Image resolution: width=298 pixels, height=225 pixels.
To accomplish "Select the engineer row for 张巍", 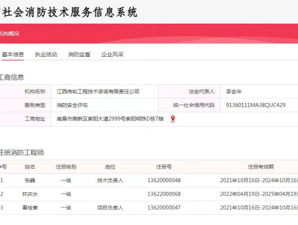I will pos(149,181).
